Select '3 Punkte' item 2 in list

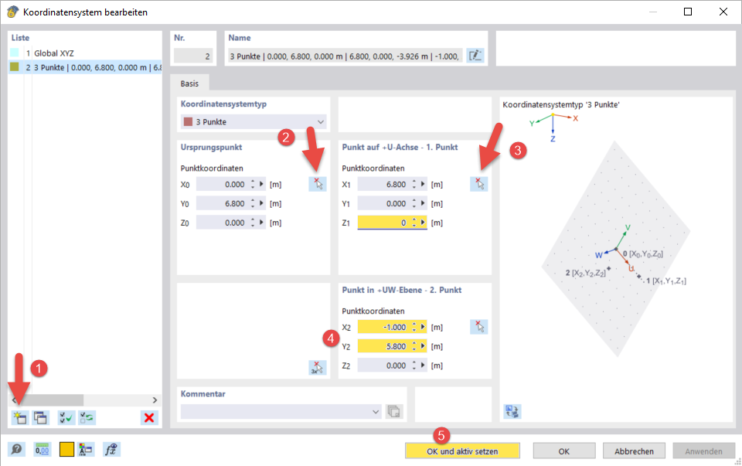tap(85, 67)
